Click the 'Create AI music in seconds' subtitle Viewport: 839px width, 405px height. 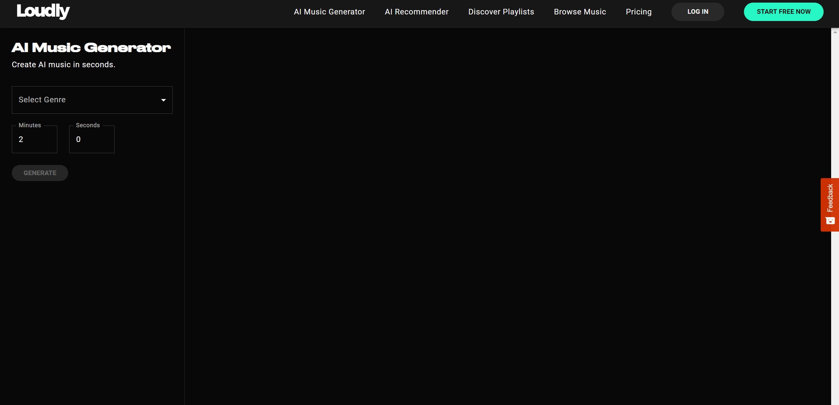point(64,65)
